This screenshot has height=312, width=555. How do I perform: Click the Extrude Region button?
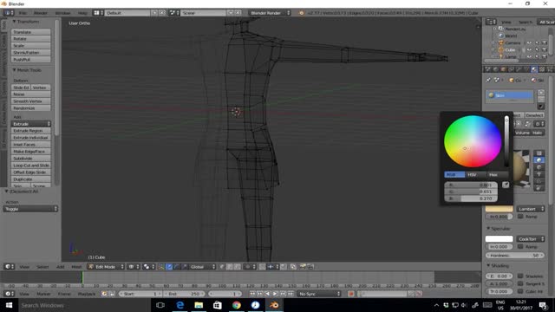coord(31,131)
